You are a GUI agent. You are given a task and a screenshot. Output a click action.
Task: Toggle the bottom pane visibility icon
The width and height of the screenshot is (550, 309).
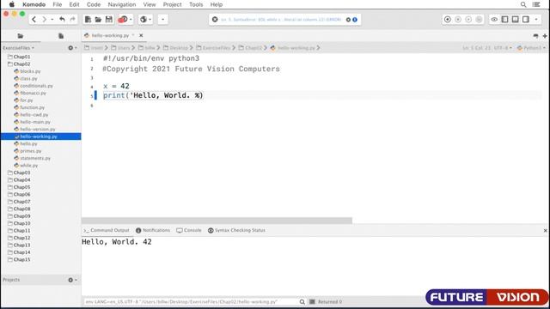pos(516,19)
